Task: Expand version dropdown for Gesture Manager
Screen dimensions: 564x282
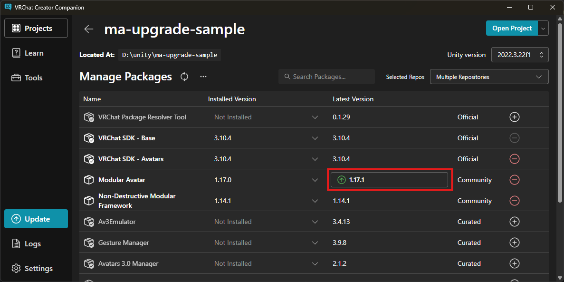Action: 315,243
